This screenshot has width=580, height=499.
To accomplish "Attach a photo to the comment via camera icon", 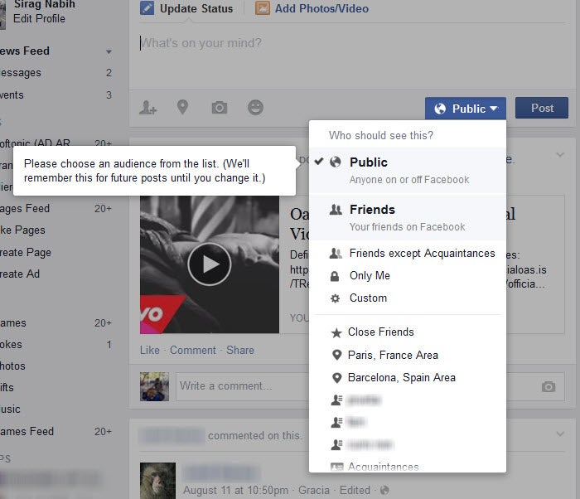I will pyautogui.click(x=549, y=387).
